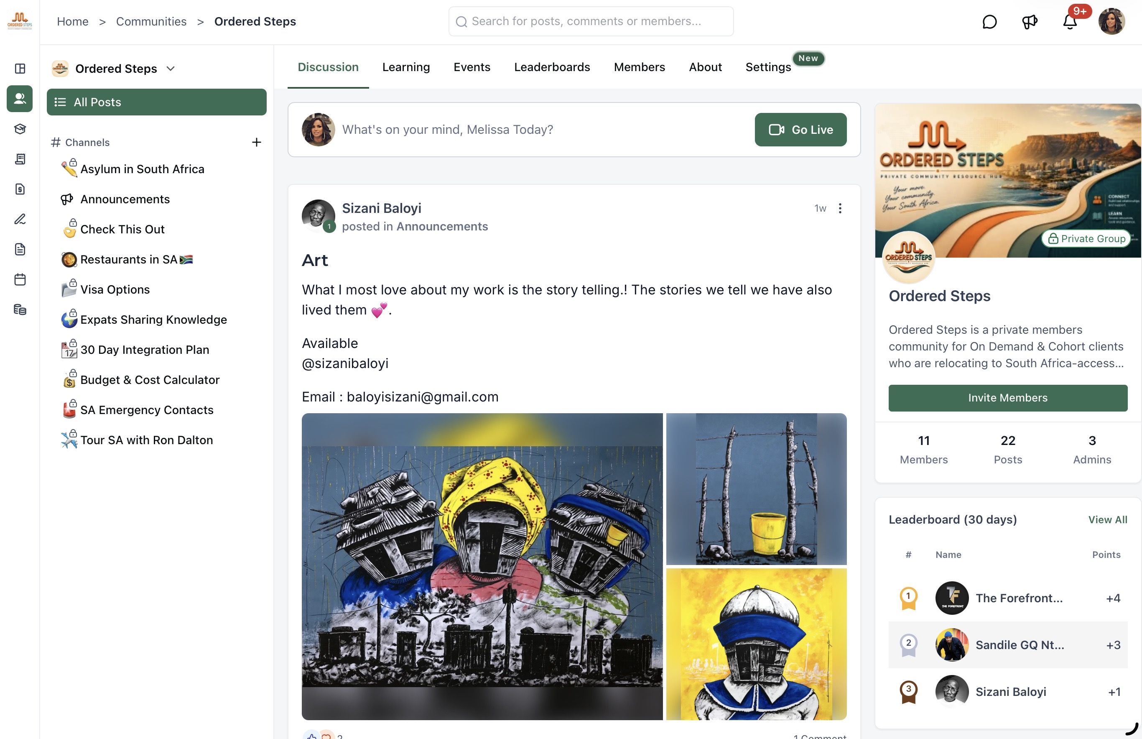
Task: Open Asylum in South Africa channel
Action: tap(142, 169)
